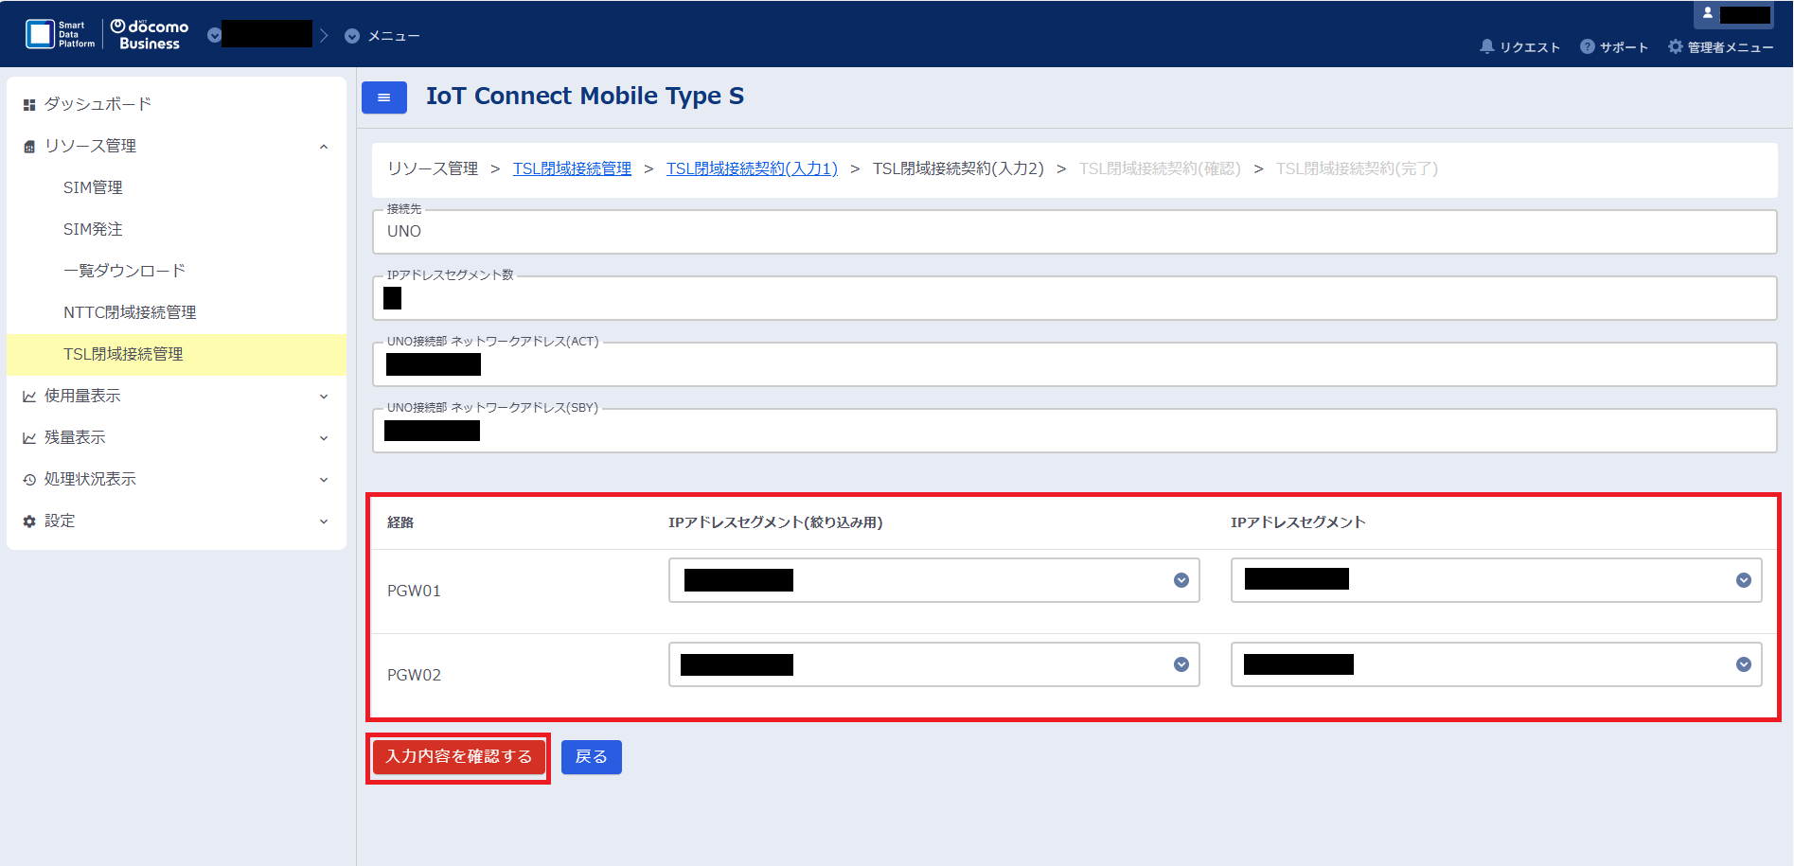Click the ダッシュボード grid icon
Image resolution: width=1794 pixels, height=866 pixels.
pos(29,105)
